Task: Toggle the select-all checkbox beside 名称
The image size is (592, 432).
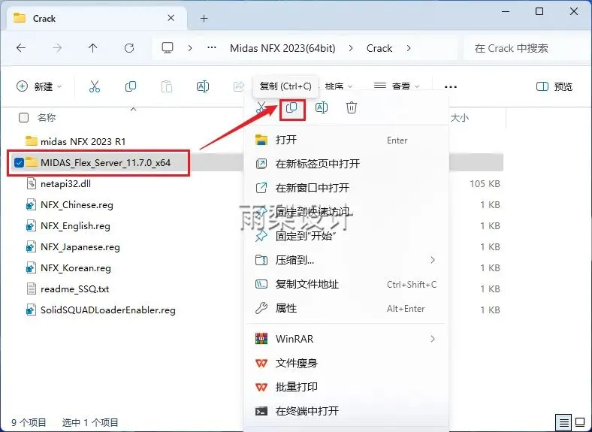Action: (x=23, y=117)
